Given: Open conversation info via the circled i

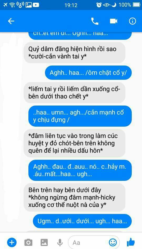Looking at the screenshot, I should coord(133,21).
